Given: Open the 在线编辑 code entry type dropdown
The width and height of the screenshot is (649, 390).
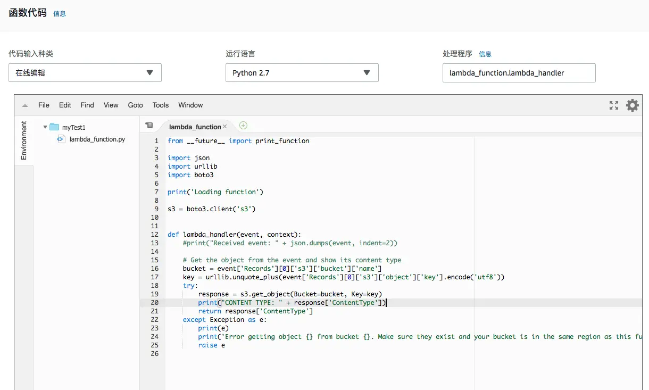Looking at the screenshot, I should [85, 73].
